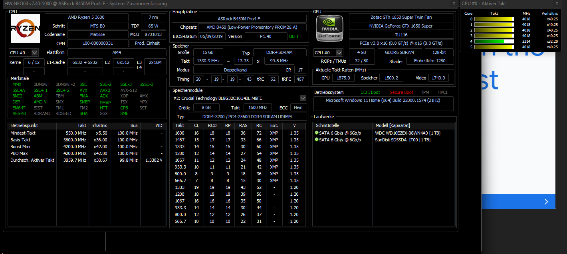Click the MHz column header in CPU #0 window
The image size is (567, 254).
527,13
